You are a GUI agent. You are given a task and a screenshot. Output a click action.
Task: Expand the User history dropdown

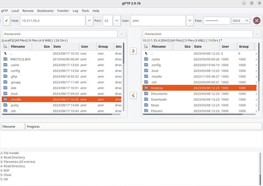(x=190, y=20)
